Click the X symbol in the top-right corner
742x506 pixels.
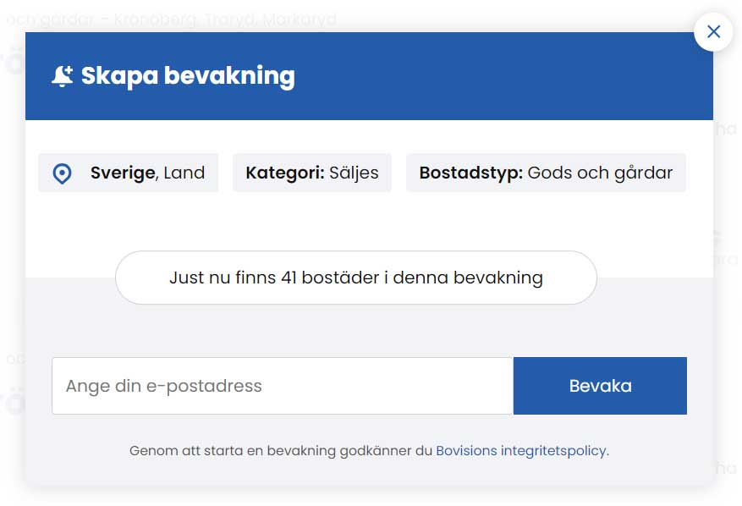(x=713, y=31)
